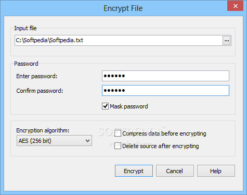Click the 'Encryption algorithm:' label
Screen dimensions: 247x195
coord(43,130)
